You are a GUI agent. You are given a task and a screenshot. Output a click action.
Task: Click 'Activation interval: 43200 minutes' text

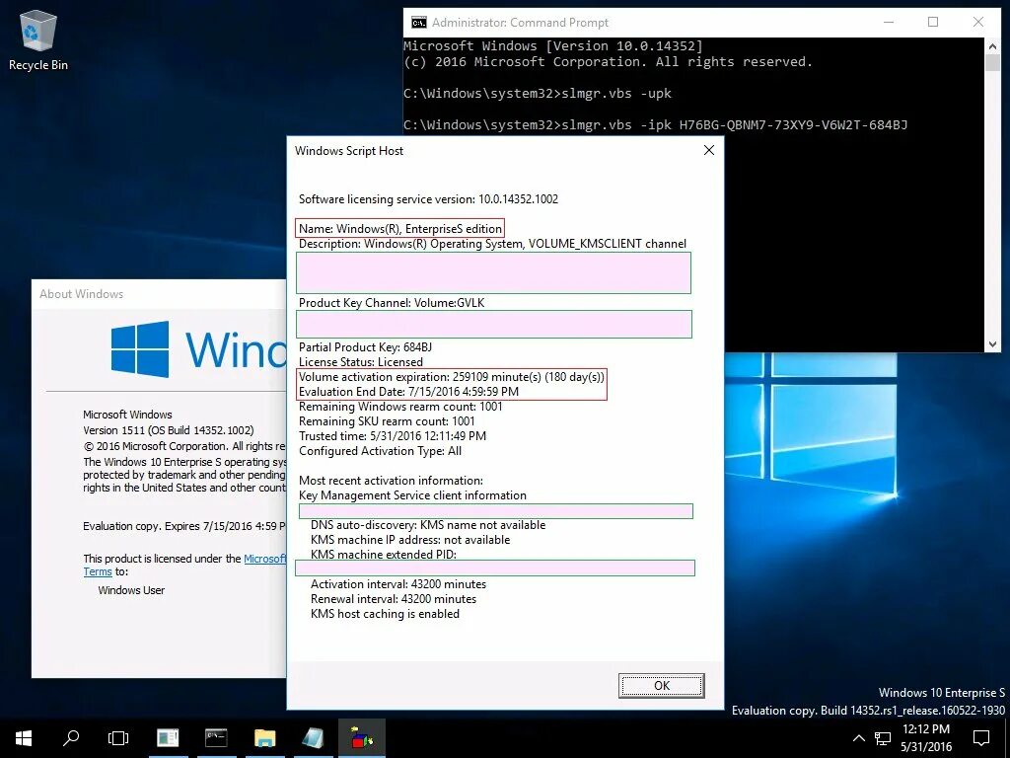(398, 584)
